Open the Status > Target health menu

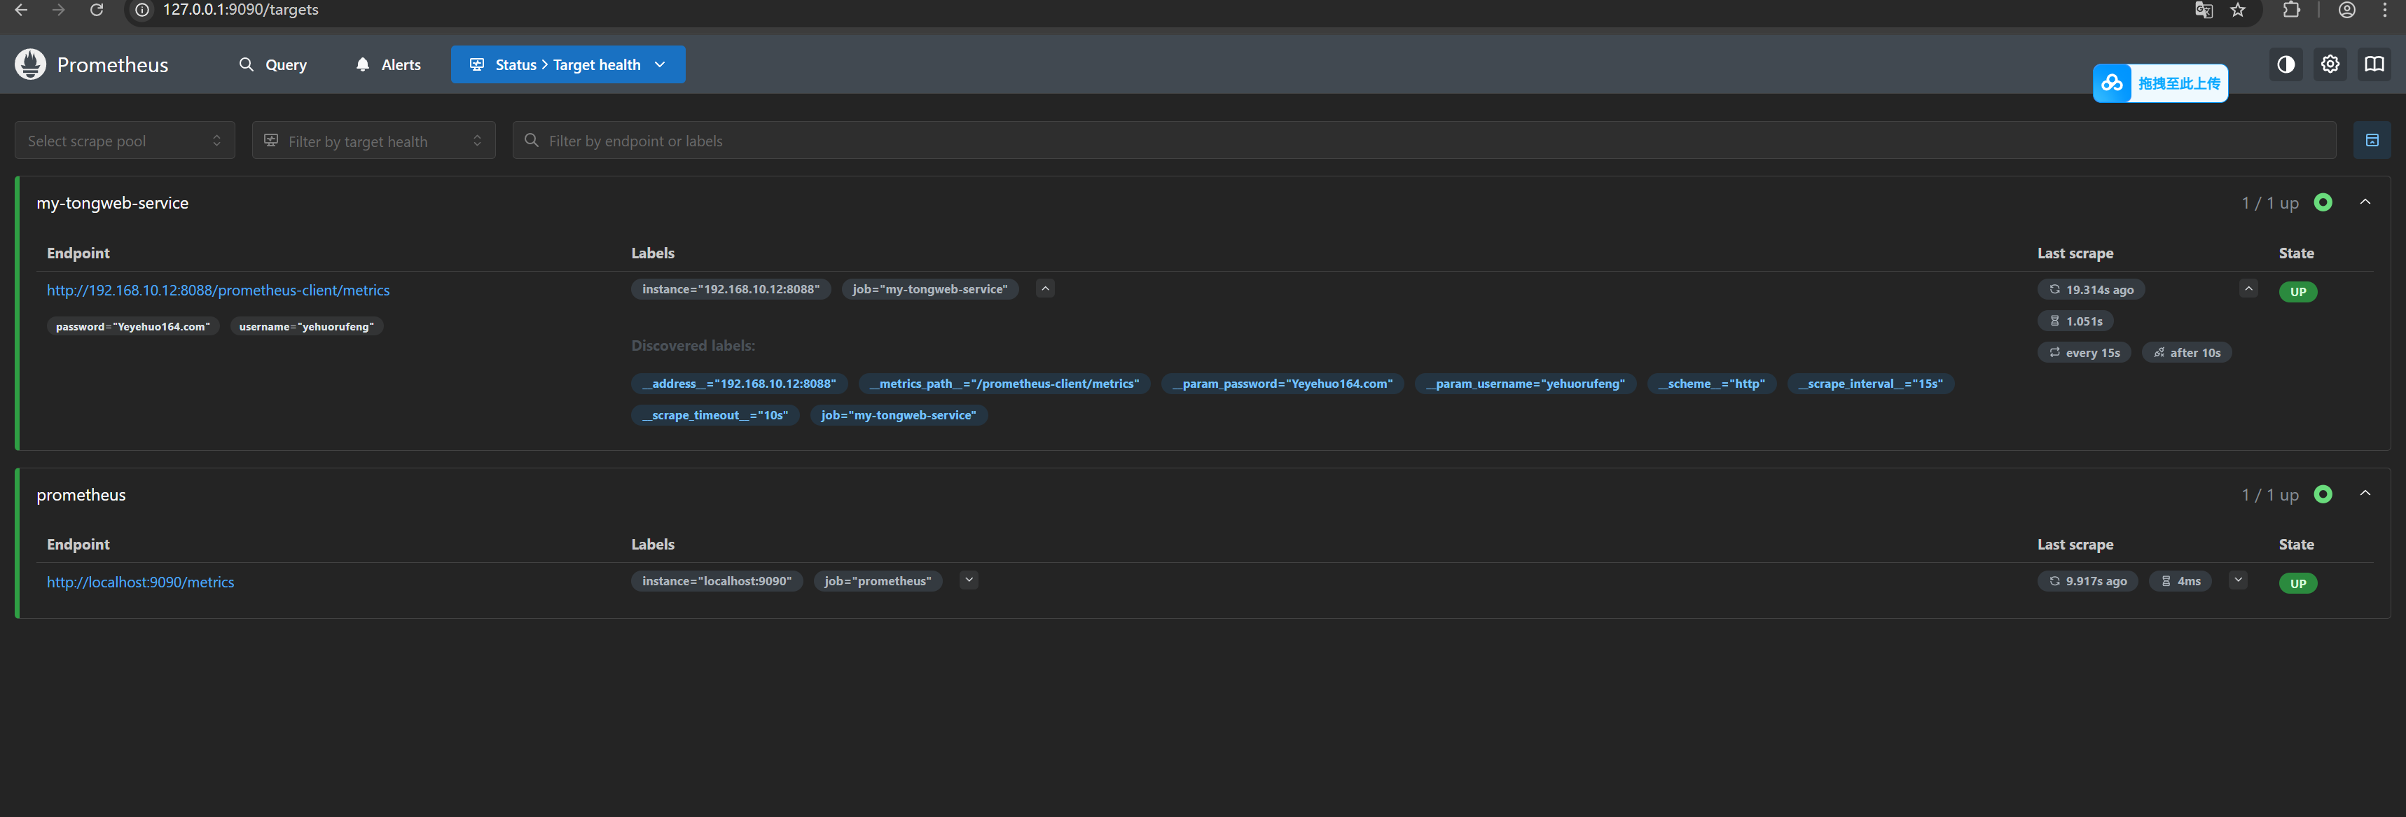pyautogui.click(x=568, y=64)
